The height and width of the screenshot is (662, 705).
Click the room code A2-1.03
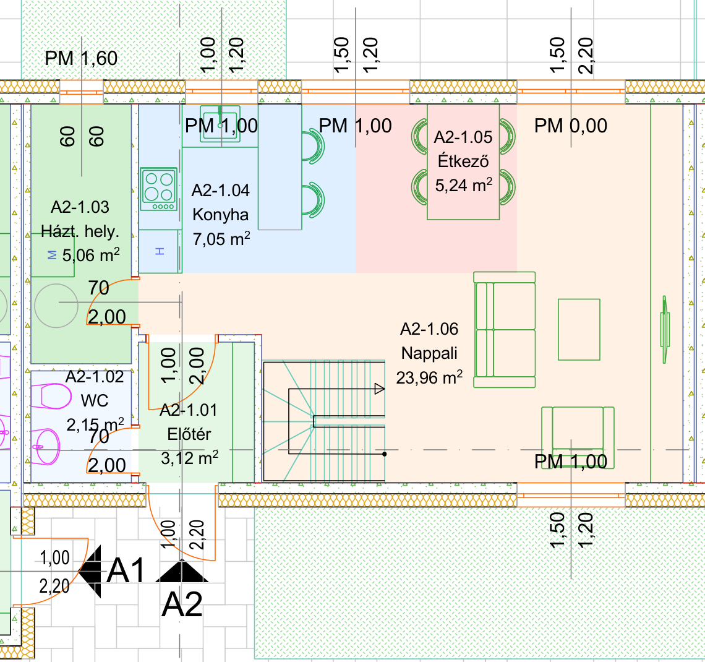point(80,207)
